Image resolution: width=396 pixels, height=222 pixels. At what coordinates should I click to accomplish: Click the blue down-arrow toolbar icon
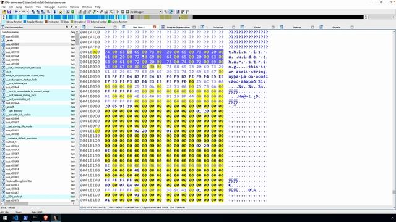pyautogui.click(x=54, y=12)
